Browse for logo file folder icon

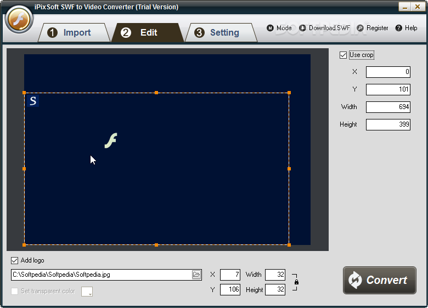pyautogui.click(x=196, y=275)
